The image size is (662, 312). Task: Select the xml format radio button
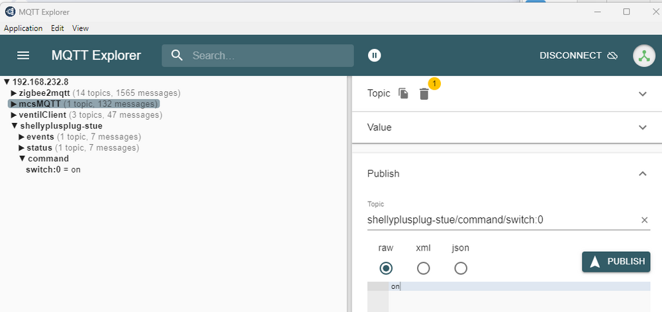tap(423, 268)
